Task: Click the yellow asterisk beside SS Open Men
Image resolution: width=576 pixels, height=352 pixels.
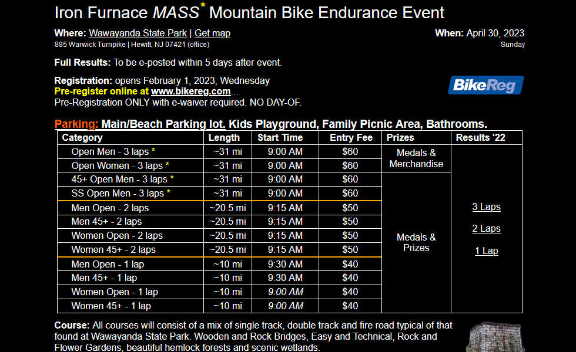Action: click(x=169, y=192)
